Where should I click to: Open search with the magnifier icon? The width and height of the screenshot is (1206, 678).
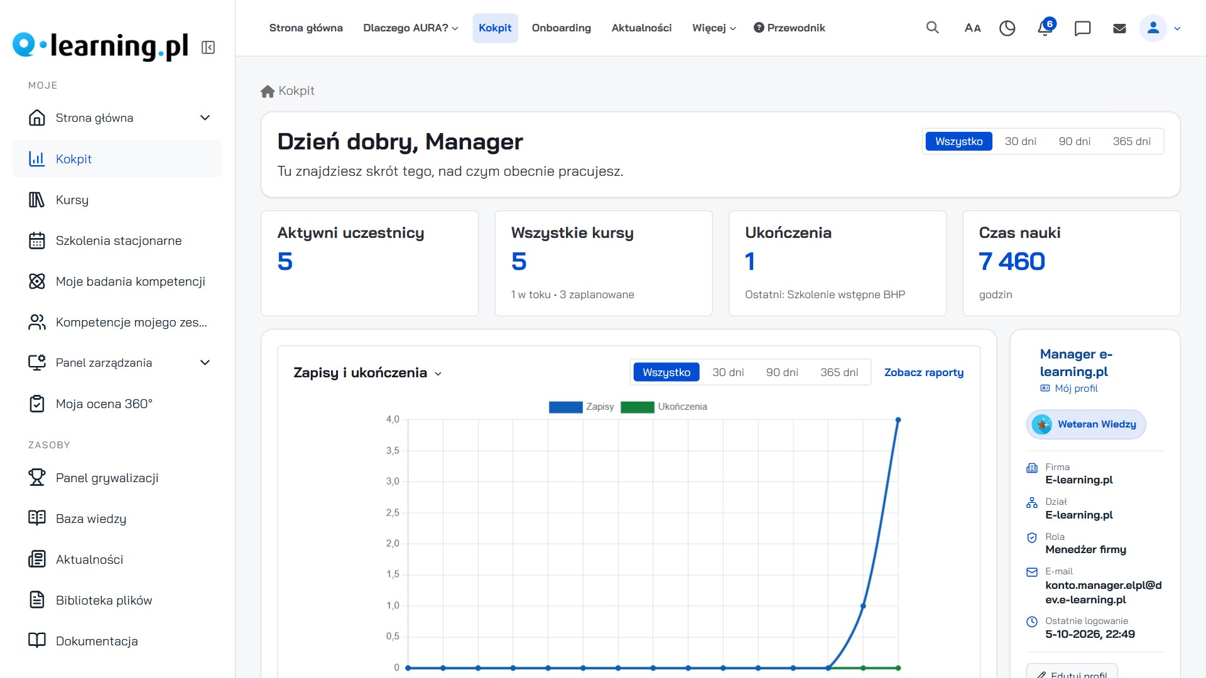pos(933,28)
